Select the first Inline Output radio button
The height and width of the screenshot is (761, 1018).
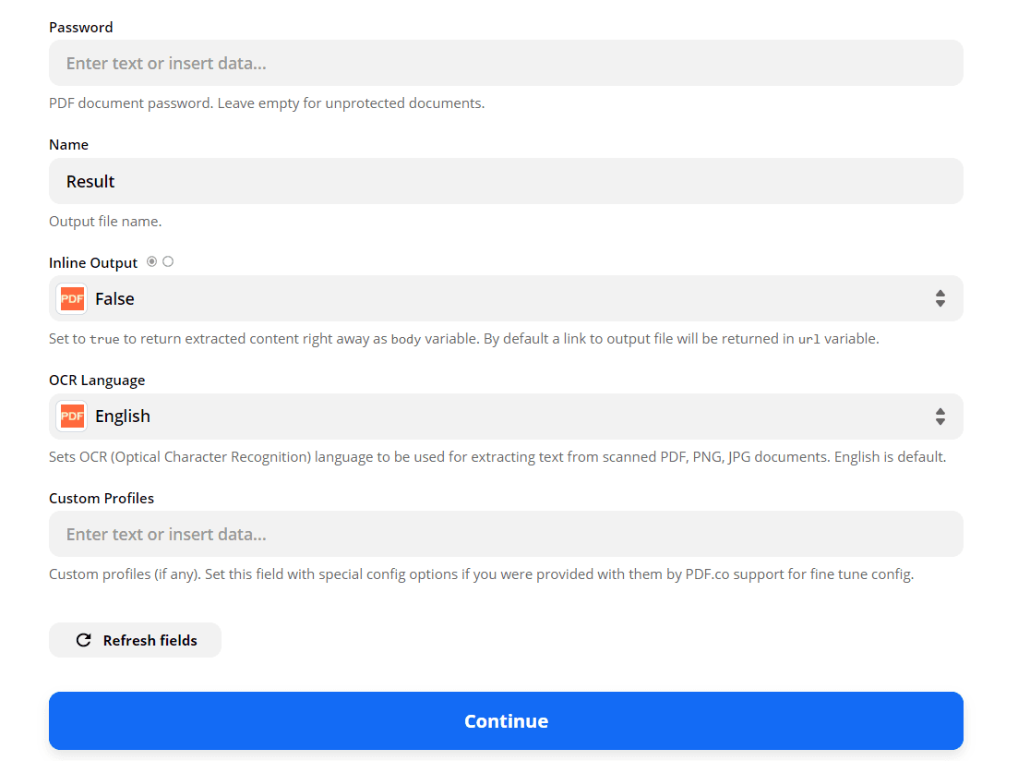coord(150,261)
